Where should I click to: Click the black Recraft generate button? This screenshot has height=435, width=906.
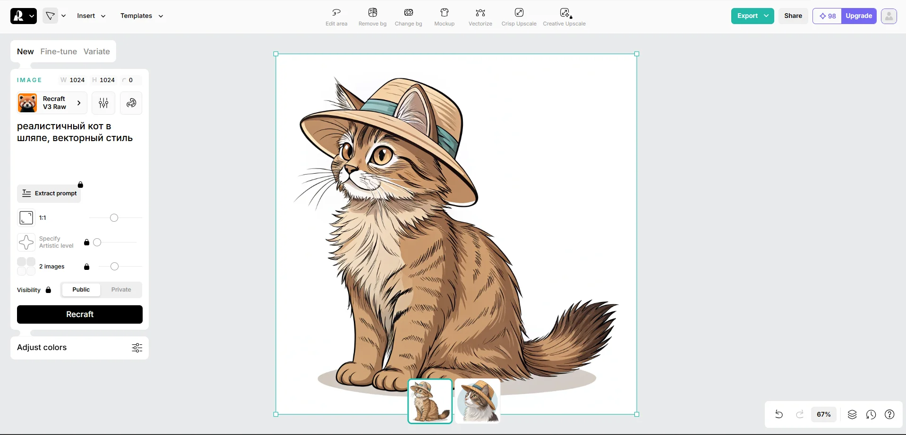pos(80,314)
